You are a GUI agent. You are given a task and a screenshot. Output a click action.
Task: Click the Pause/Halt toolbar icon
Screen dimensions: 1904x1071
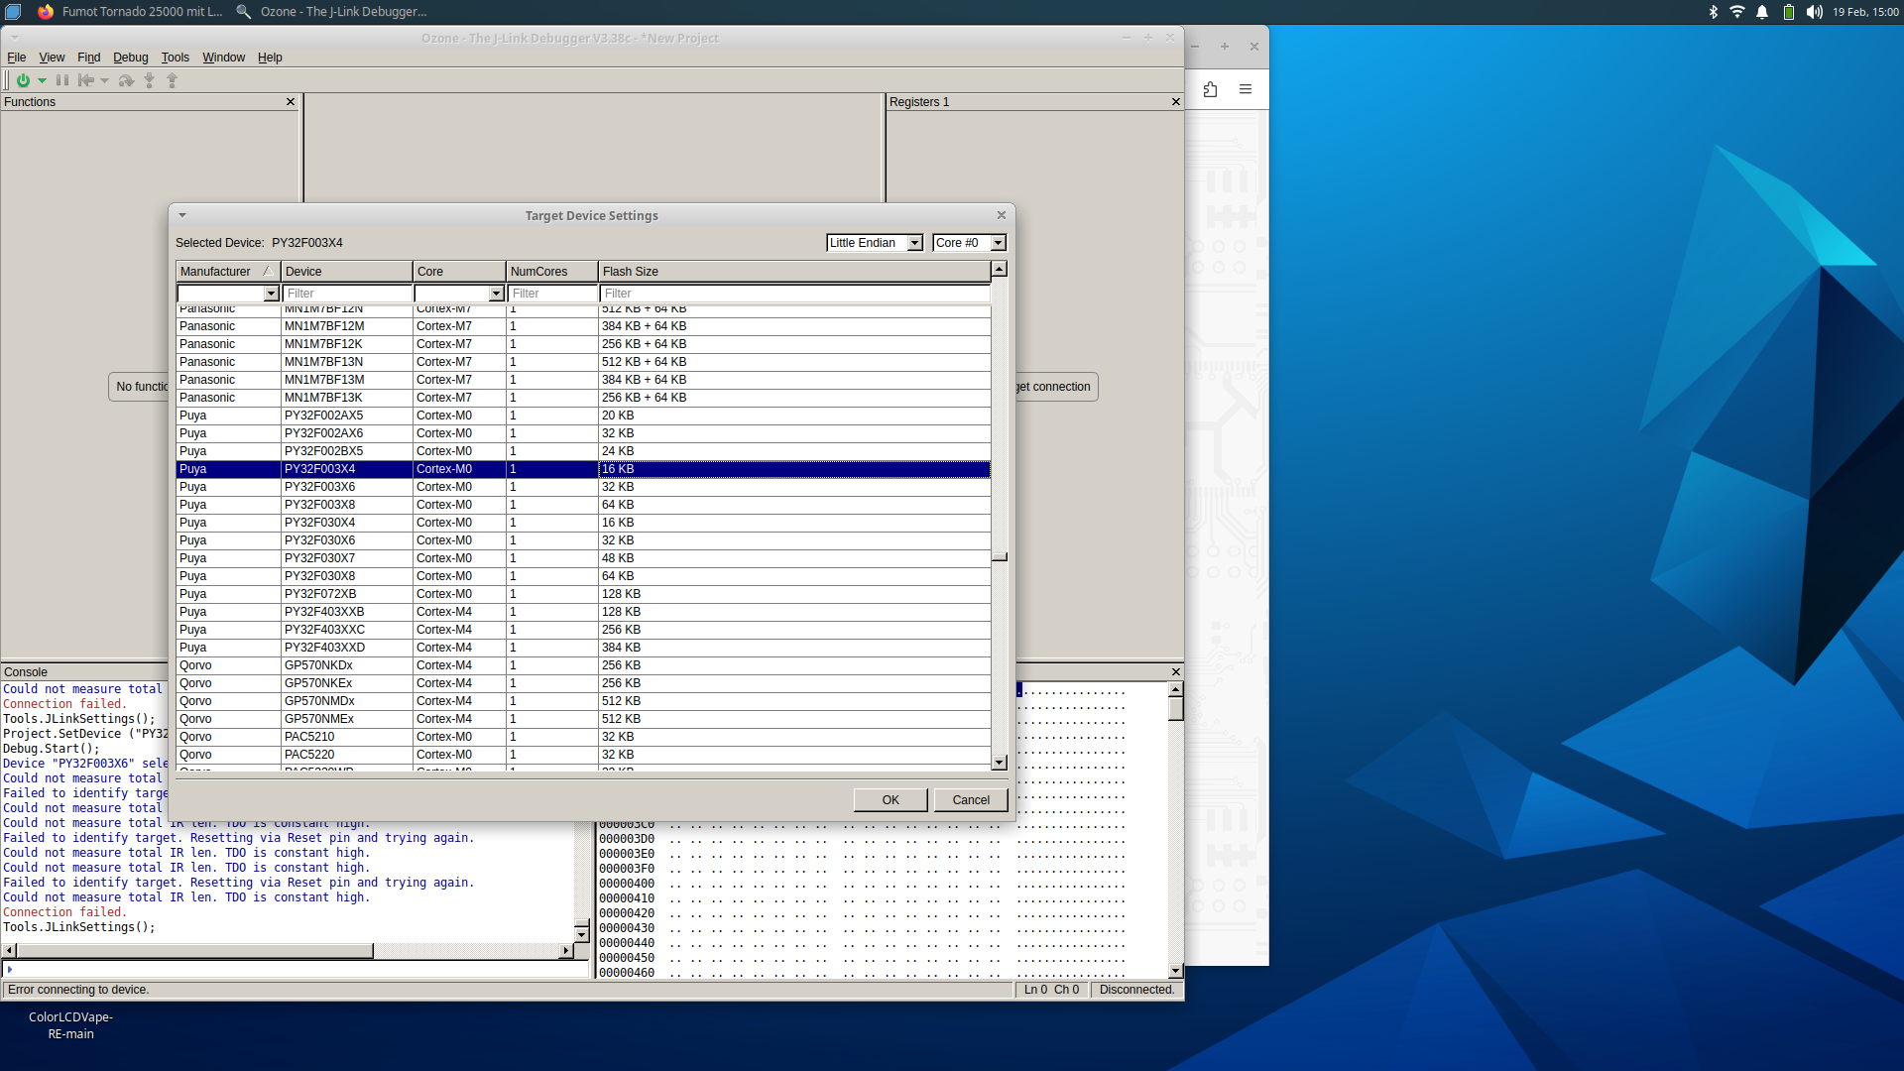(x=62, y=80)
